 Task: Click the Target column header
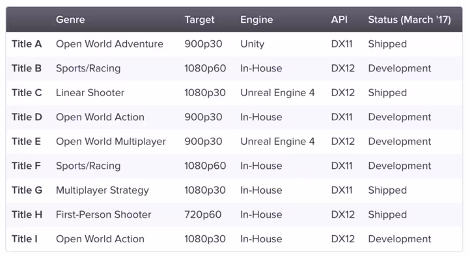(199, 19)
